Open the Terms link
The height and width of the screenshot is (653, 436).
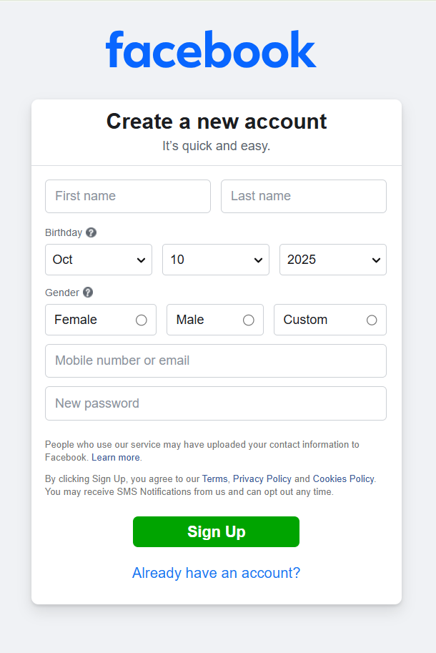214,479
